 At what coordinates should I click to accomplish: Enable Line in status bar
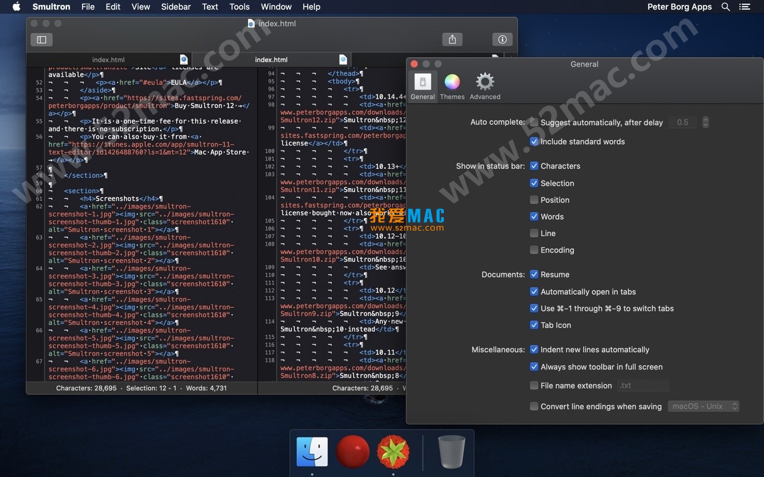tap(534, 233)
